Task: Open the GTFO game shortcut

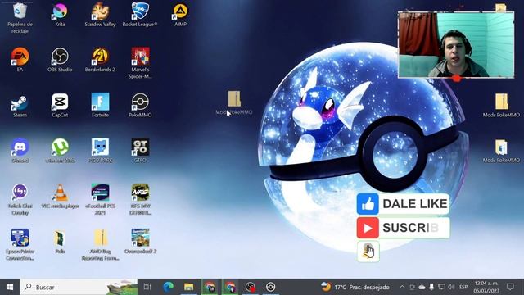Action: click(140, 151)
